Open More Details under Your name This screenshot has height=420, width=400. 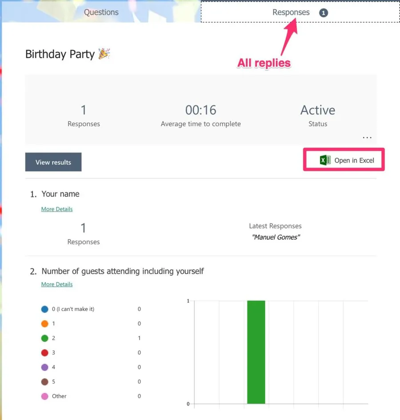tap(57, 209)
